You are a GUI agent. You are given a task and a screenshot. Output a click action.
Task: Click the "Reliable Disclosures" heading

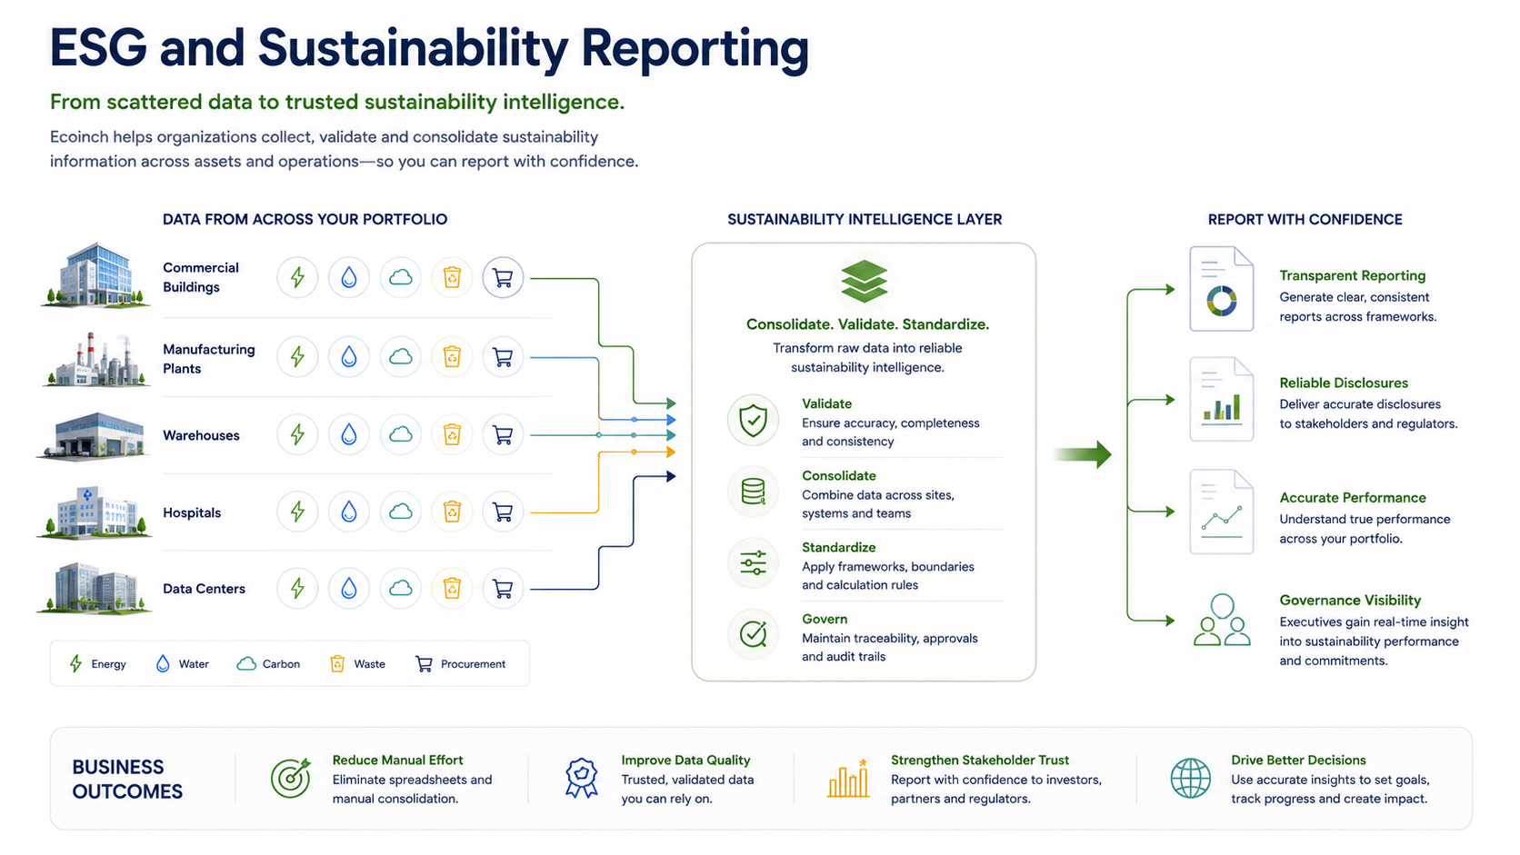click(1344, 383)
